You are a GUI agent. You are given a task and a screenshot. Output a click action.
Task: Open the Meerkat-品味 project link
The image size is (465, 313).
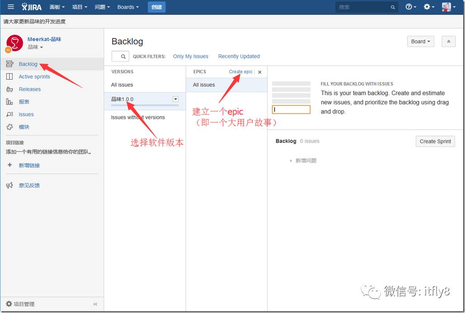point(44,39)
